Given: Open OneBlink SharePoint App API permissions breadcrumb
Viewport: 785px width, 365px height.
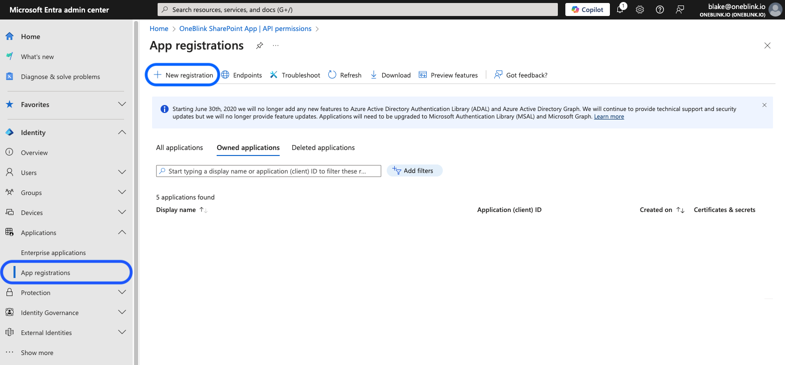Looking at the screenshot, I should (x=245, y=28).
